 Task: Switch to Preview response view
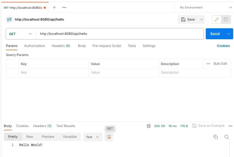click(48, 137)
